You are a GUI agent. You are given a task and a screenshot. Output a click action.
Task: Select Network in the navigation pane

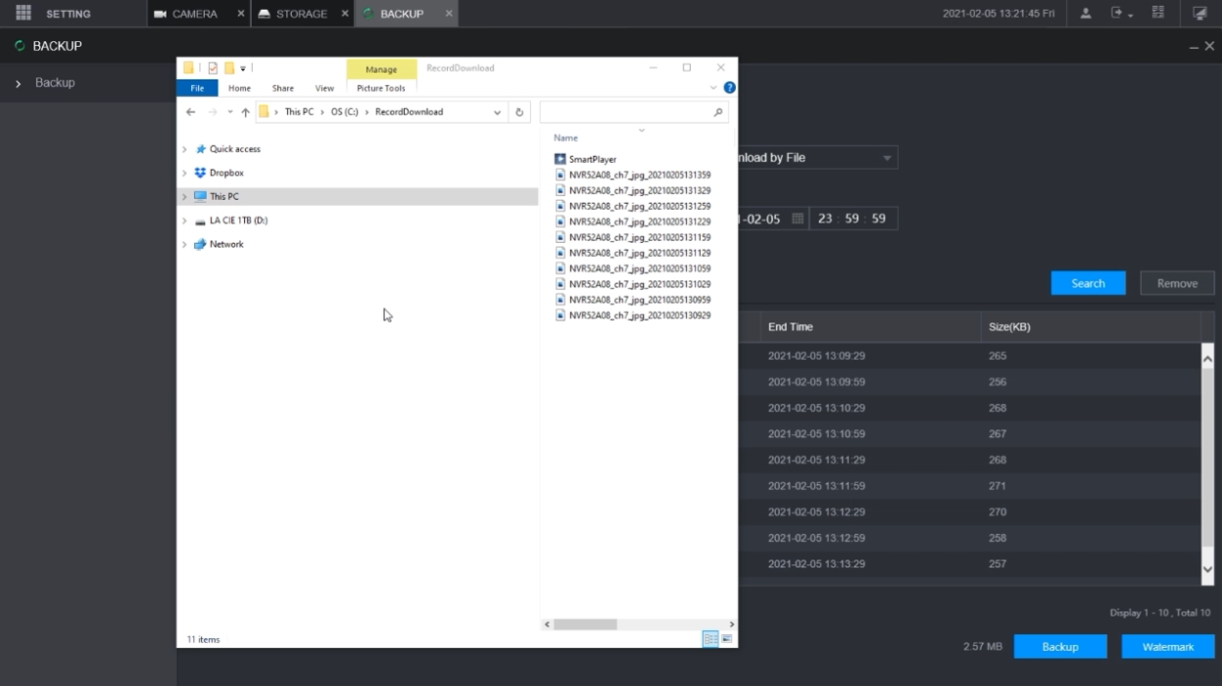226,244
